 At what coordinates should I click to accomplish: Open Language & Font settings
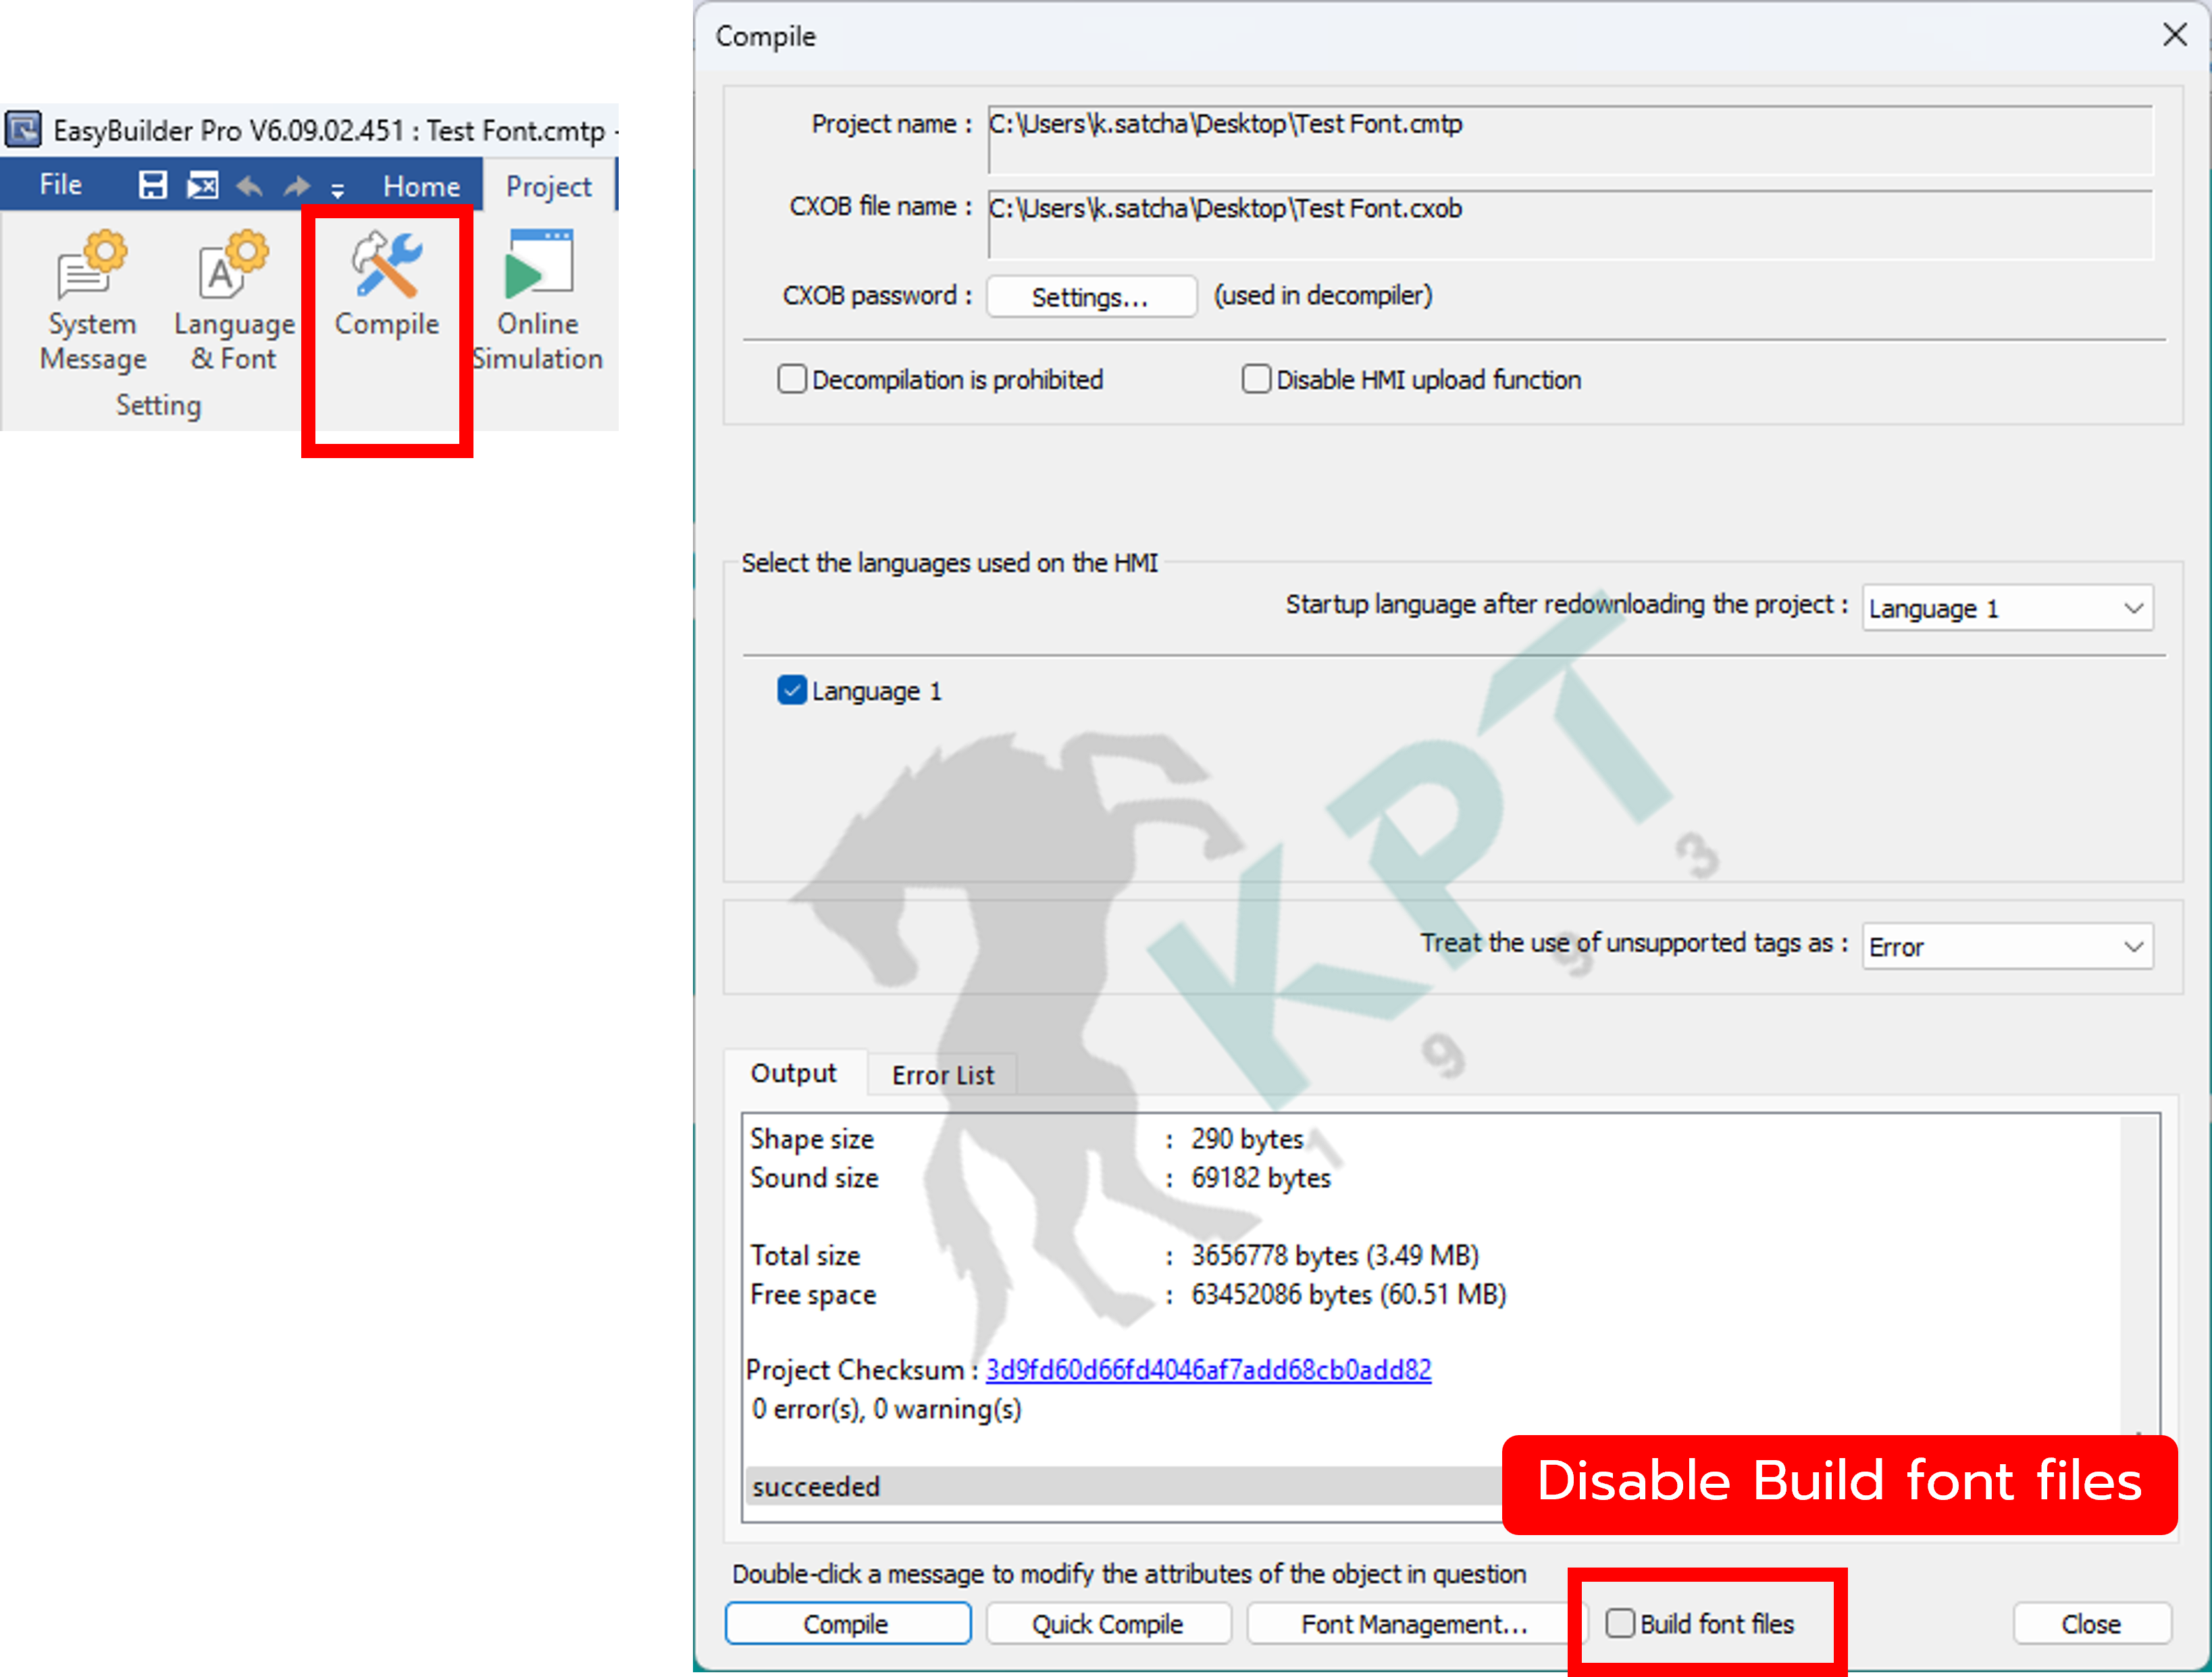click(x=234, y=300)
